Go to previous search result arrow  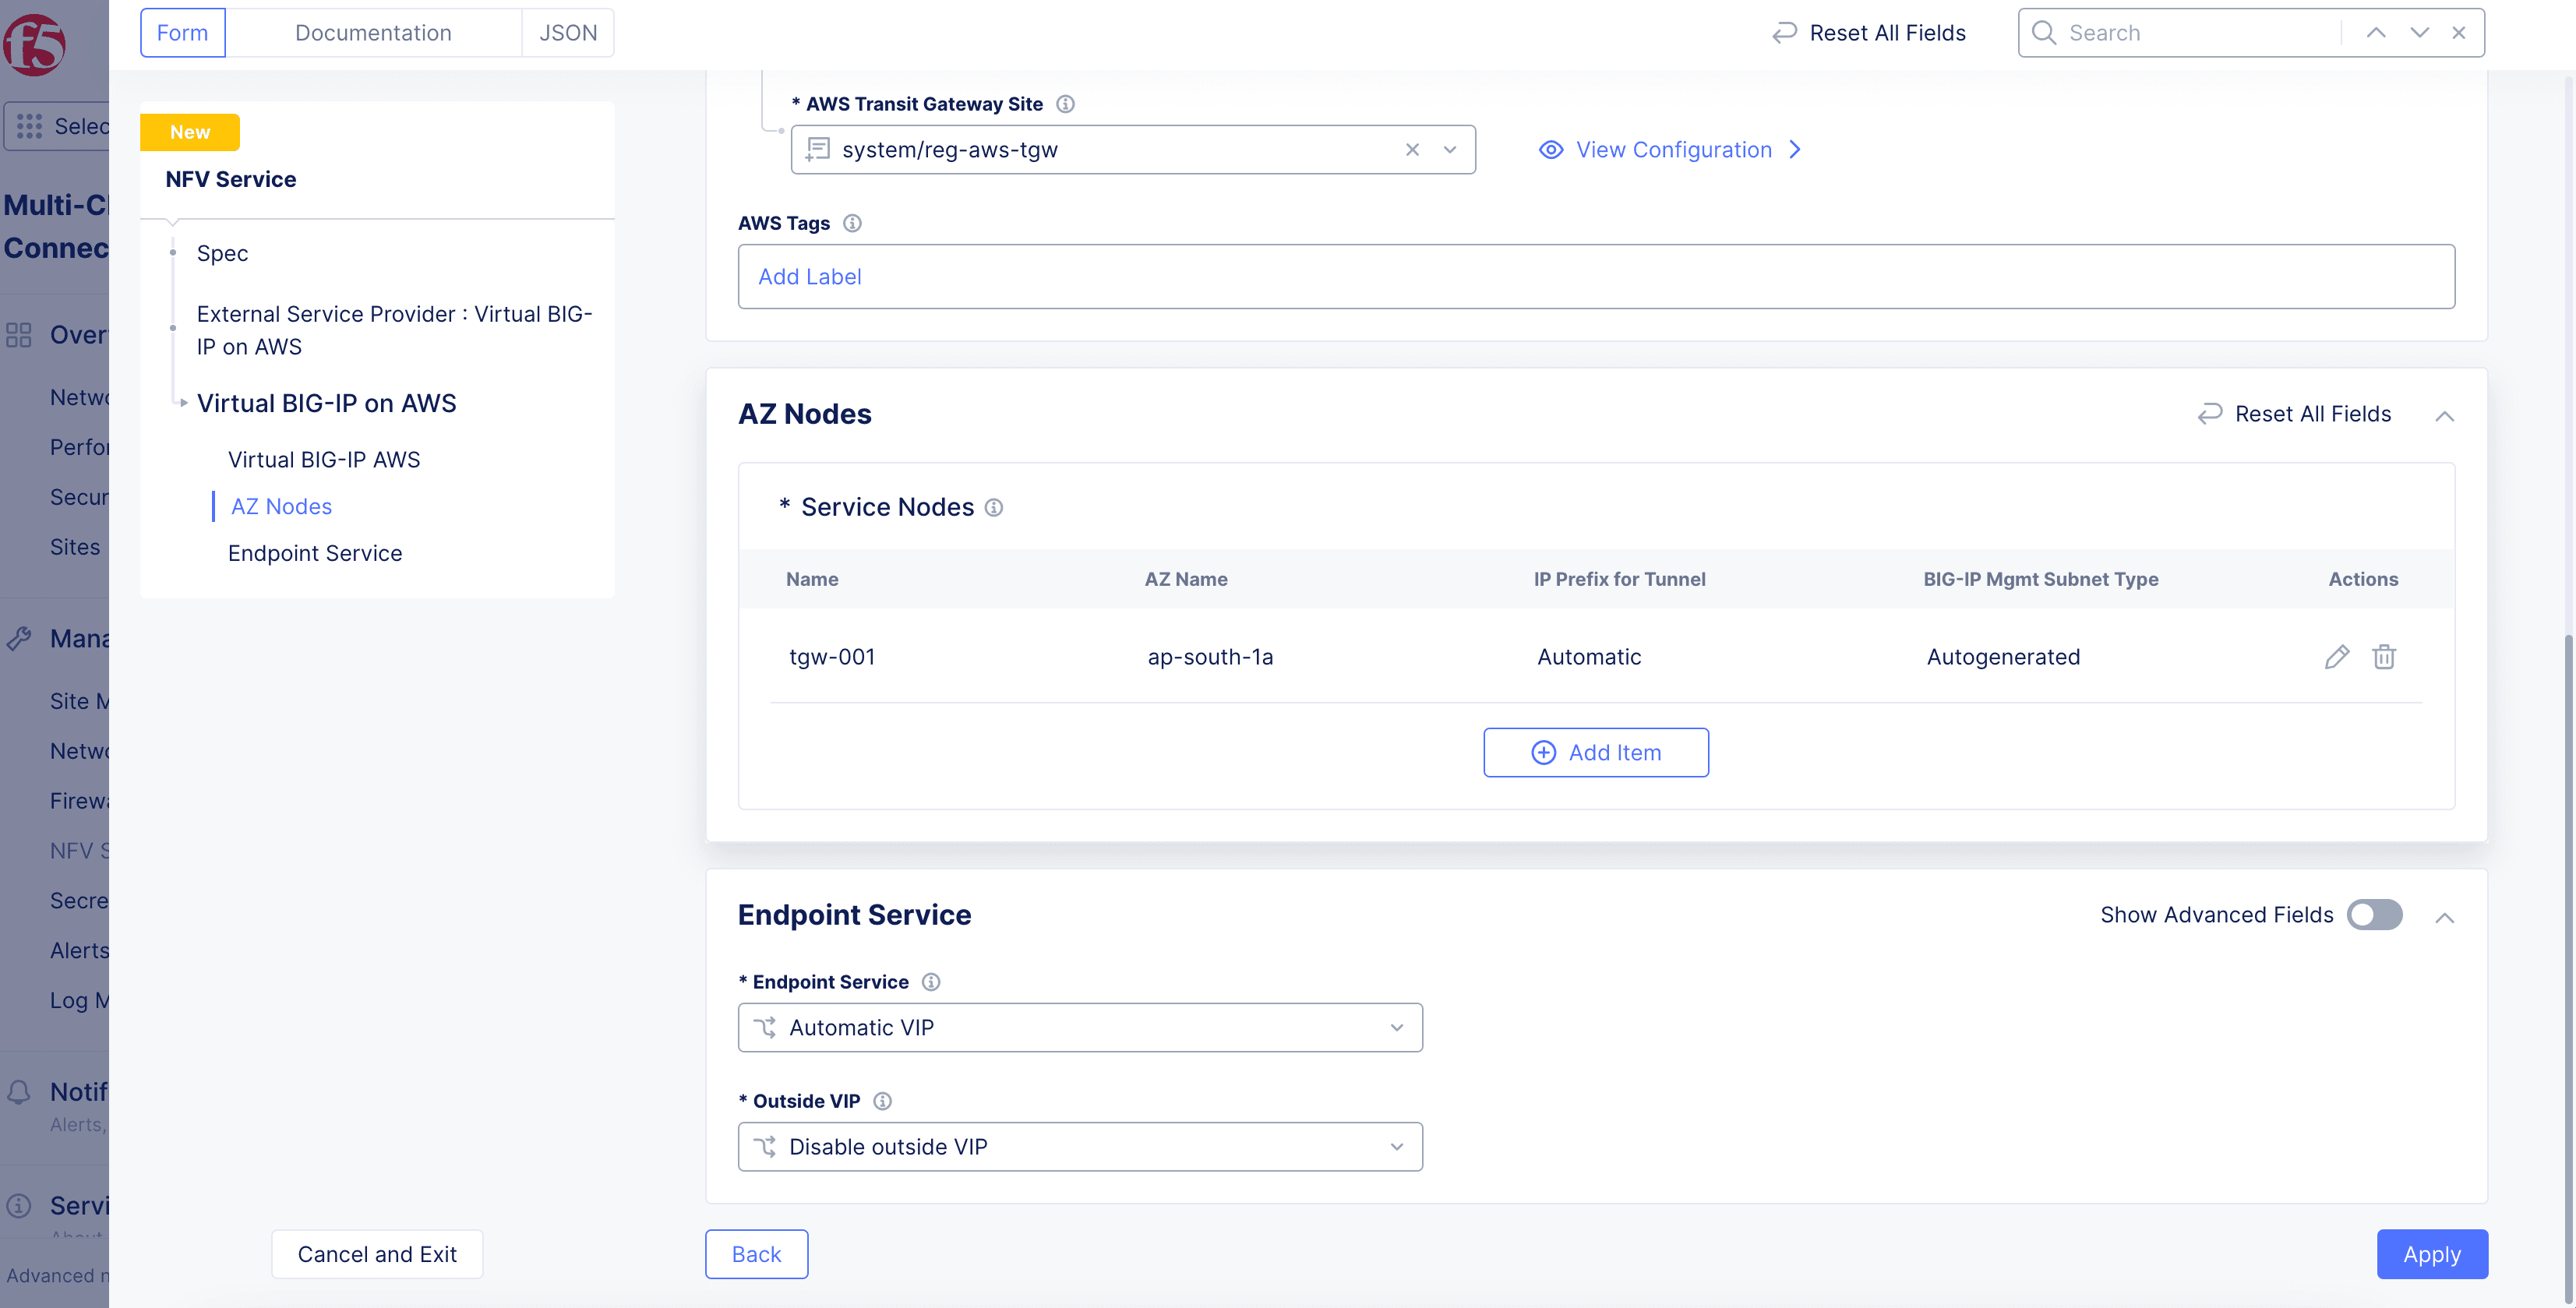point(2376,33)
